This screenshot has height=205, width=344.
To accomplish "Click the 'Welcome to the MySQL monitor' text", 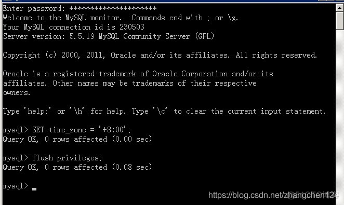I will pos(62,18).
